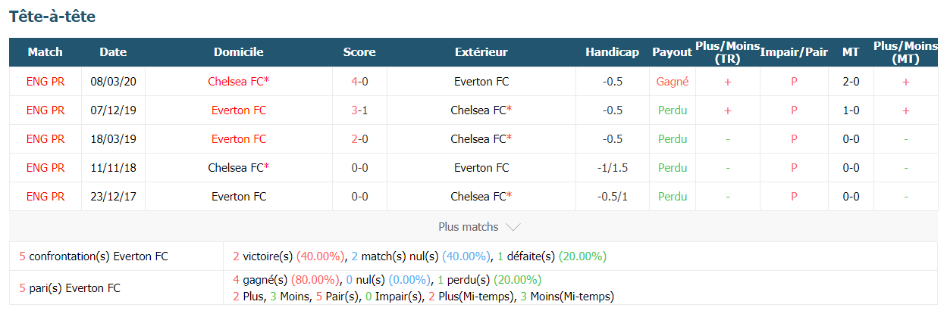Select the 3-1 score
Image resolution: width=947 pixels, height=317 pixels.
coord(359,110)
